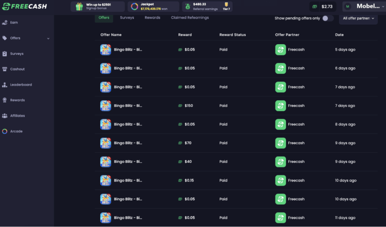Switch to the Rewards tab
This screenshot has width=386, height=227.
[152, 18]
